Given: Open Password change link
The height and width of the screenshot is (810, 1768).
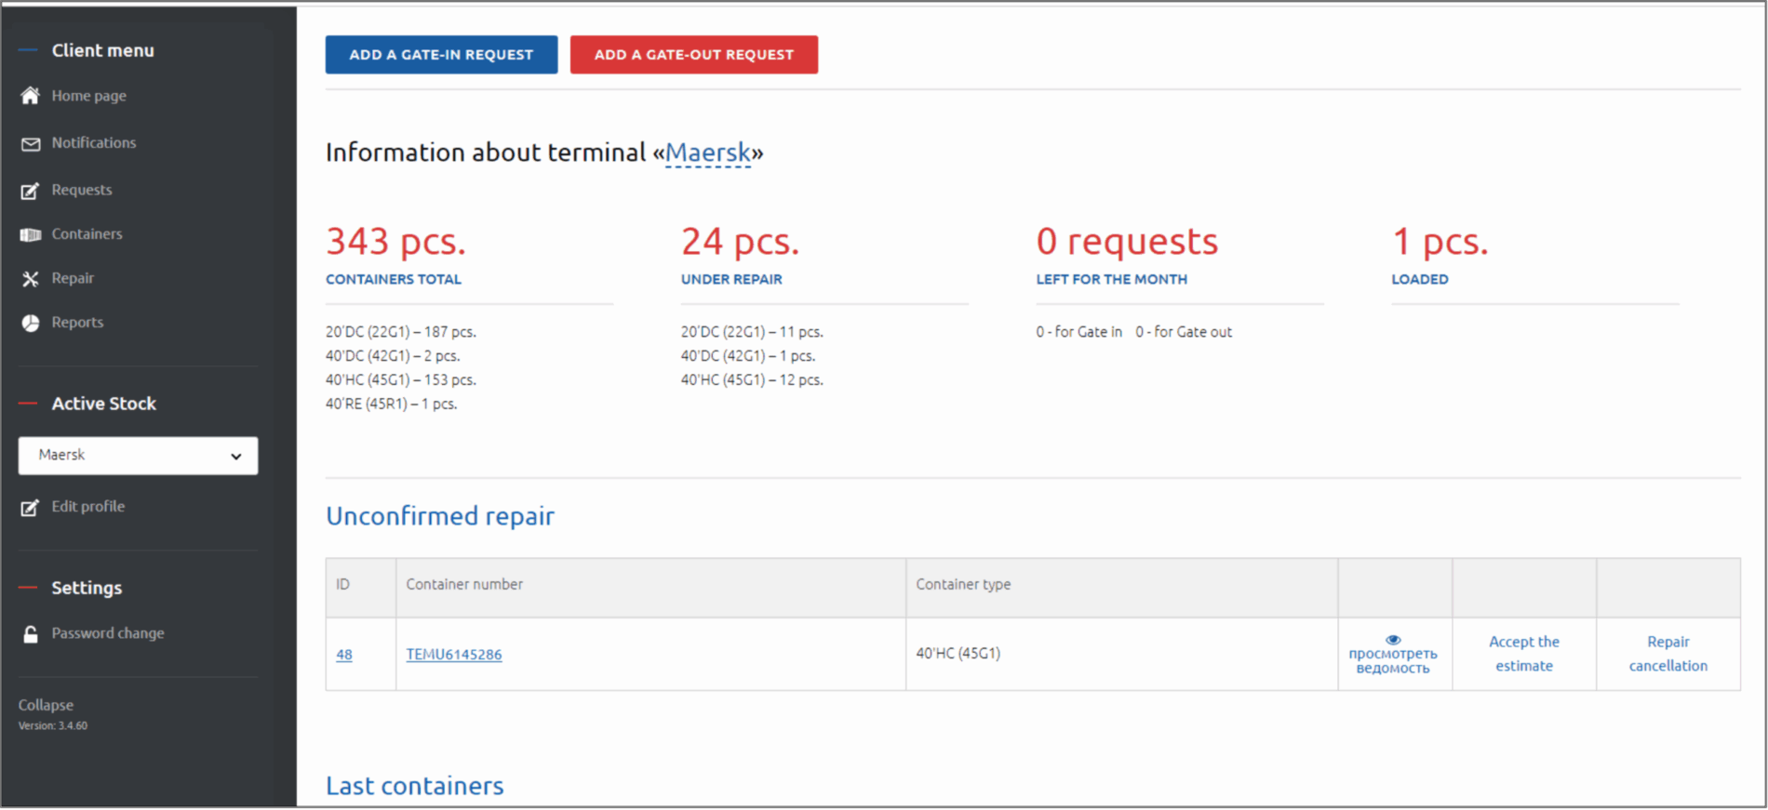Looking at the screenshot, I should [x=108, y=632].
